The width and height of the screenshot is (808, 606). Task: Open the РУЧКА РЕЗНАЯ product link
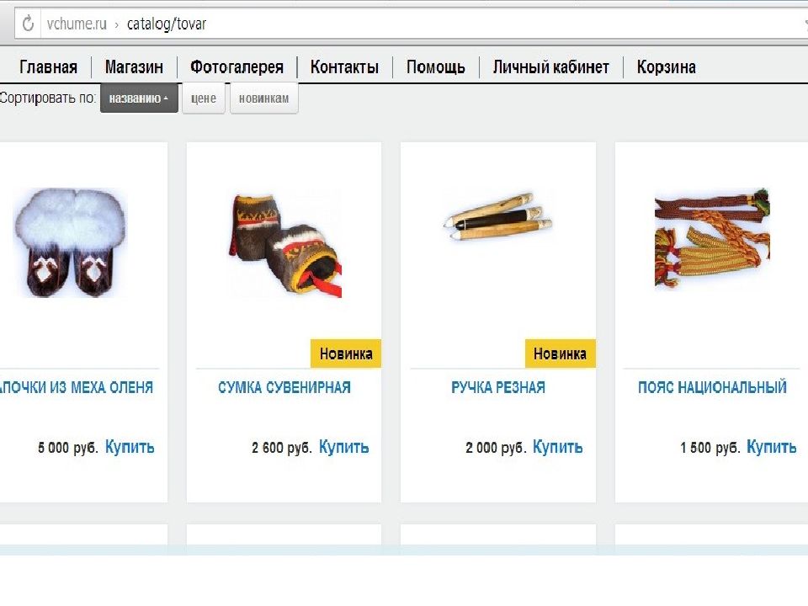pyautogui.click(x=498, y=387)
